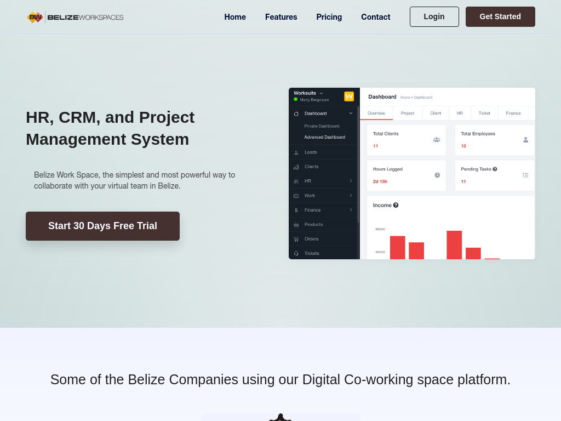
Task: Collapse the Dashboard sidebar chevron
Action: click(351, 113)
